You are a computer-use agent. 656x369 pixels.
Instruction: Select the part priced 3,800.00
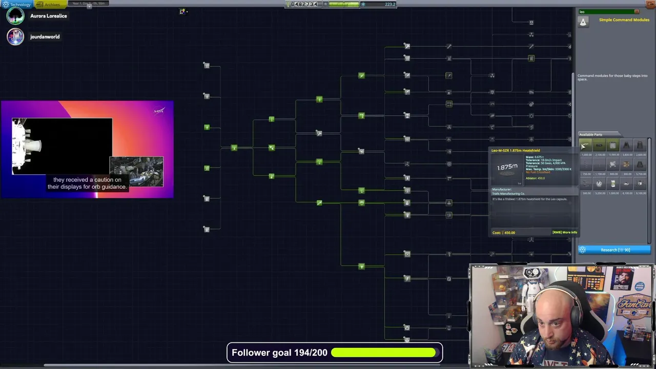click(x=626, y=145)
